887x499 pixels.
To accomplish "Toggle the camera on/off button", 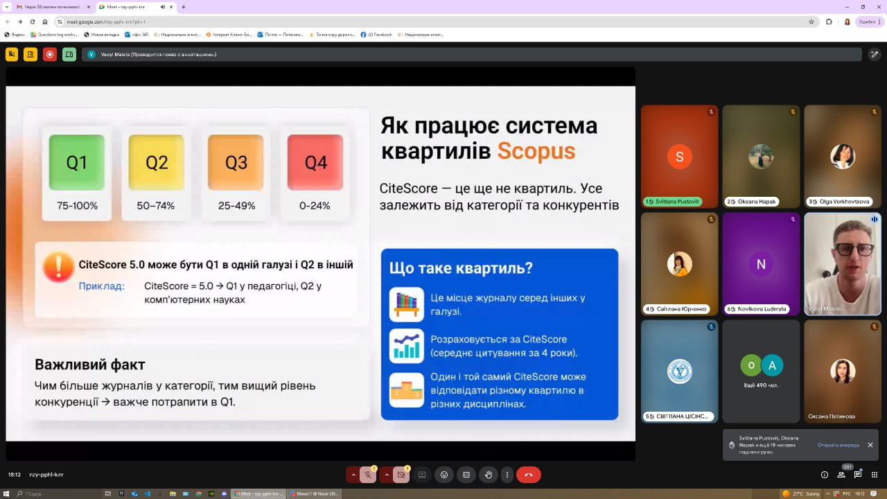I will [401, 475].
